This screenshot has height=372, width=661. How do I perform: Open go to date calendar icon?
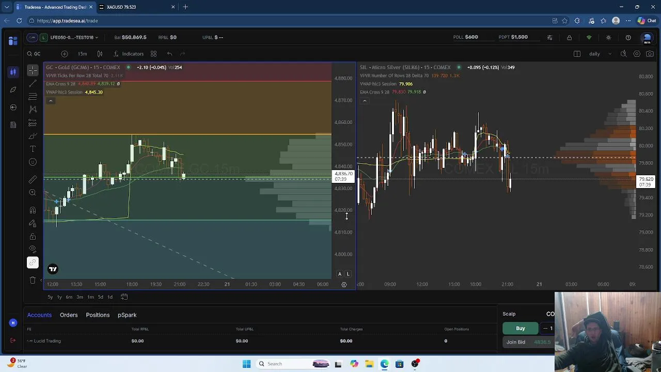click(x=124, y=297)
